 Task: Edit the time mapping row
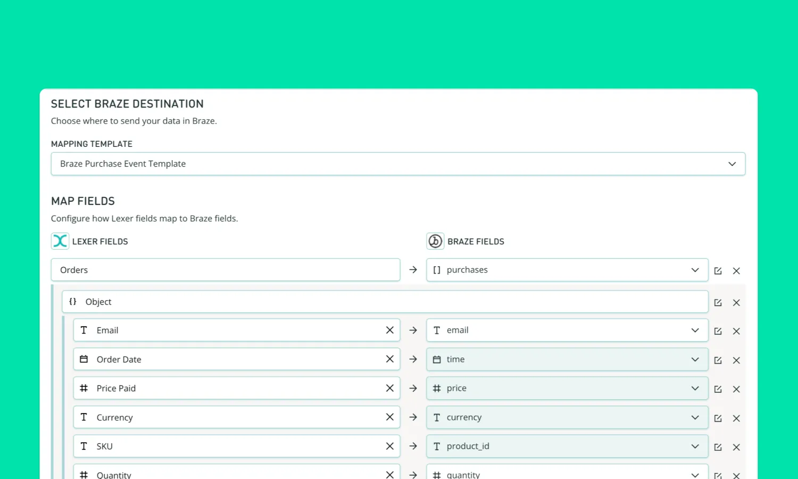[x=718, y=360]
